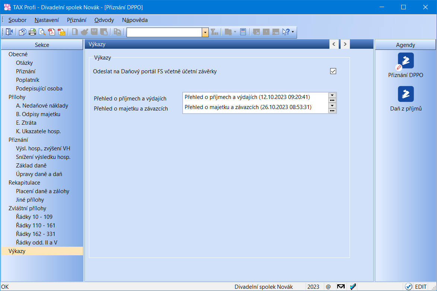Click the send PDF by e-mail icon
The width and height of the screenshot is (437, 291).
[x=61, y=32]
